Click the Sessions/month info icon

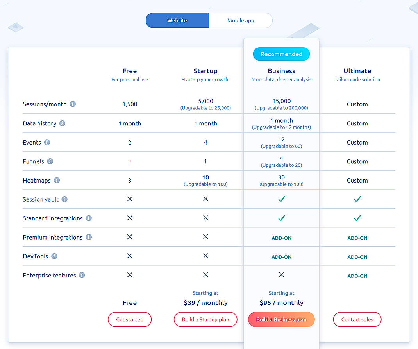(73, 104)
